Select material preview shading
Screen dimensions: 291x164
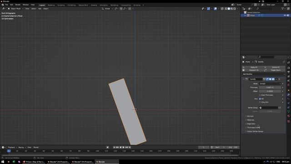coord(232,9)
